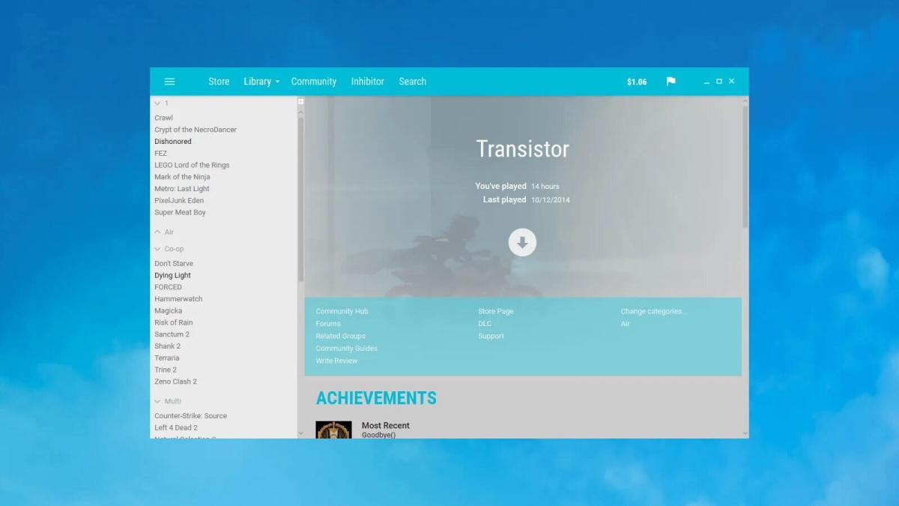Collapse the Multi category
899x506 pixels.
pyautogui.click(x=157, y=402)
